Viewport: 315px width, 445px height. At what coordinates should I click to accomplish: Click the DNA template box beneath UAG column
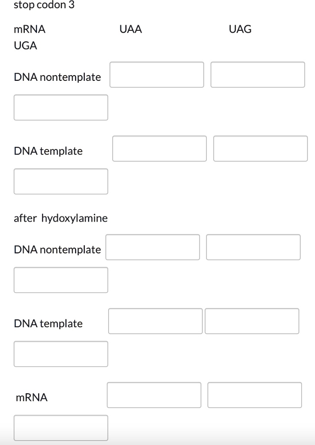260,148
